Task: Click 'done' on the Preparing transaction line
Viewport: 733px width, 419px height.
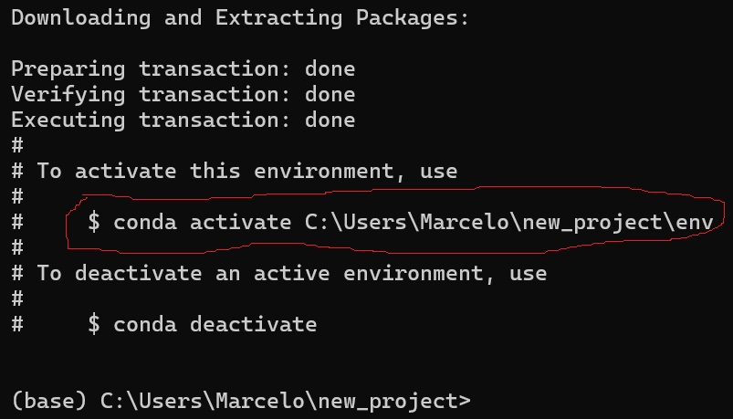Action: point(330,68)
